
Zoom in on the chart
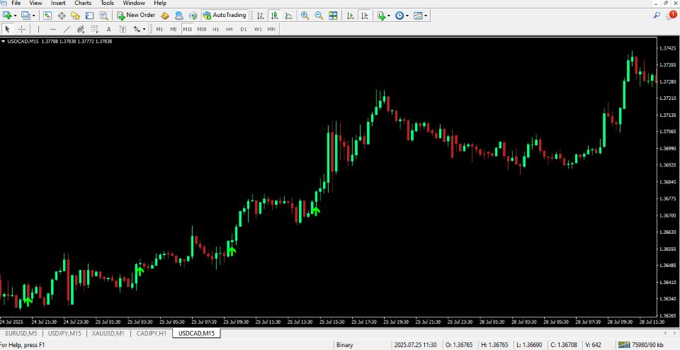click(305, 16)
